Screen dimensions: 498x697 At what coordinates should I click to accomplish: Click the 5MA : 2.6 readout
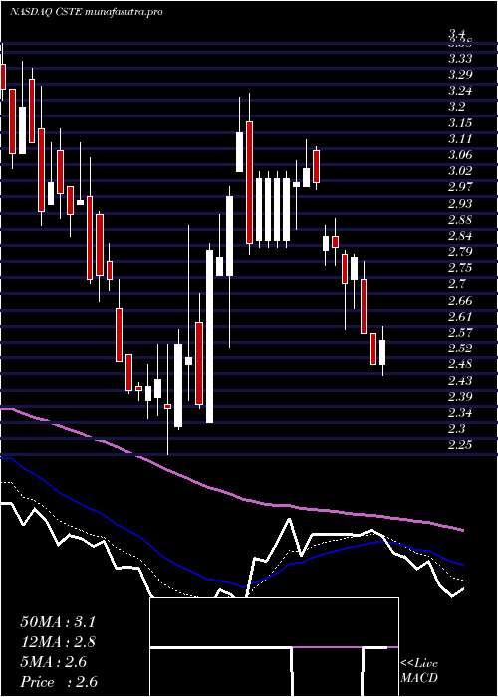coord(54,662)
